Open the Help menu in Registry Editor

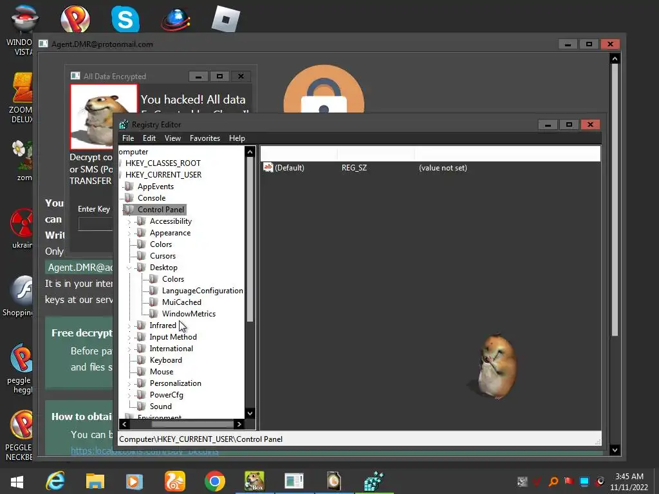point(237,138)
